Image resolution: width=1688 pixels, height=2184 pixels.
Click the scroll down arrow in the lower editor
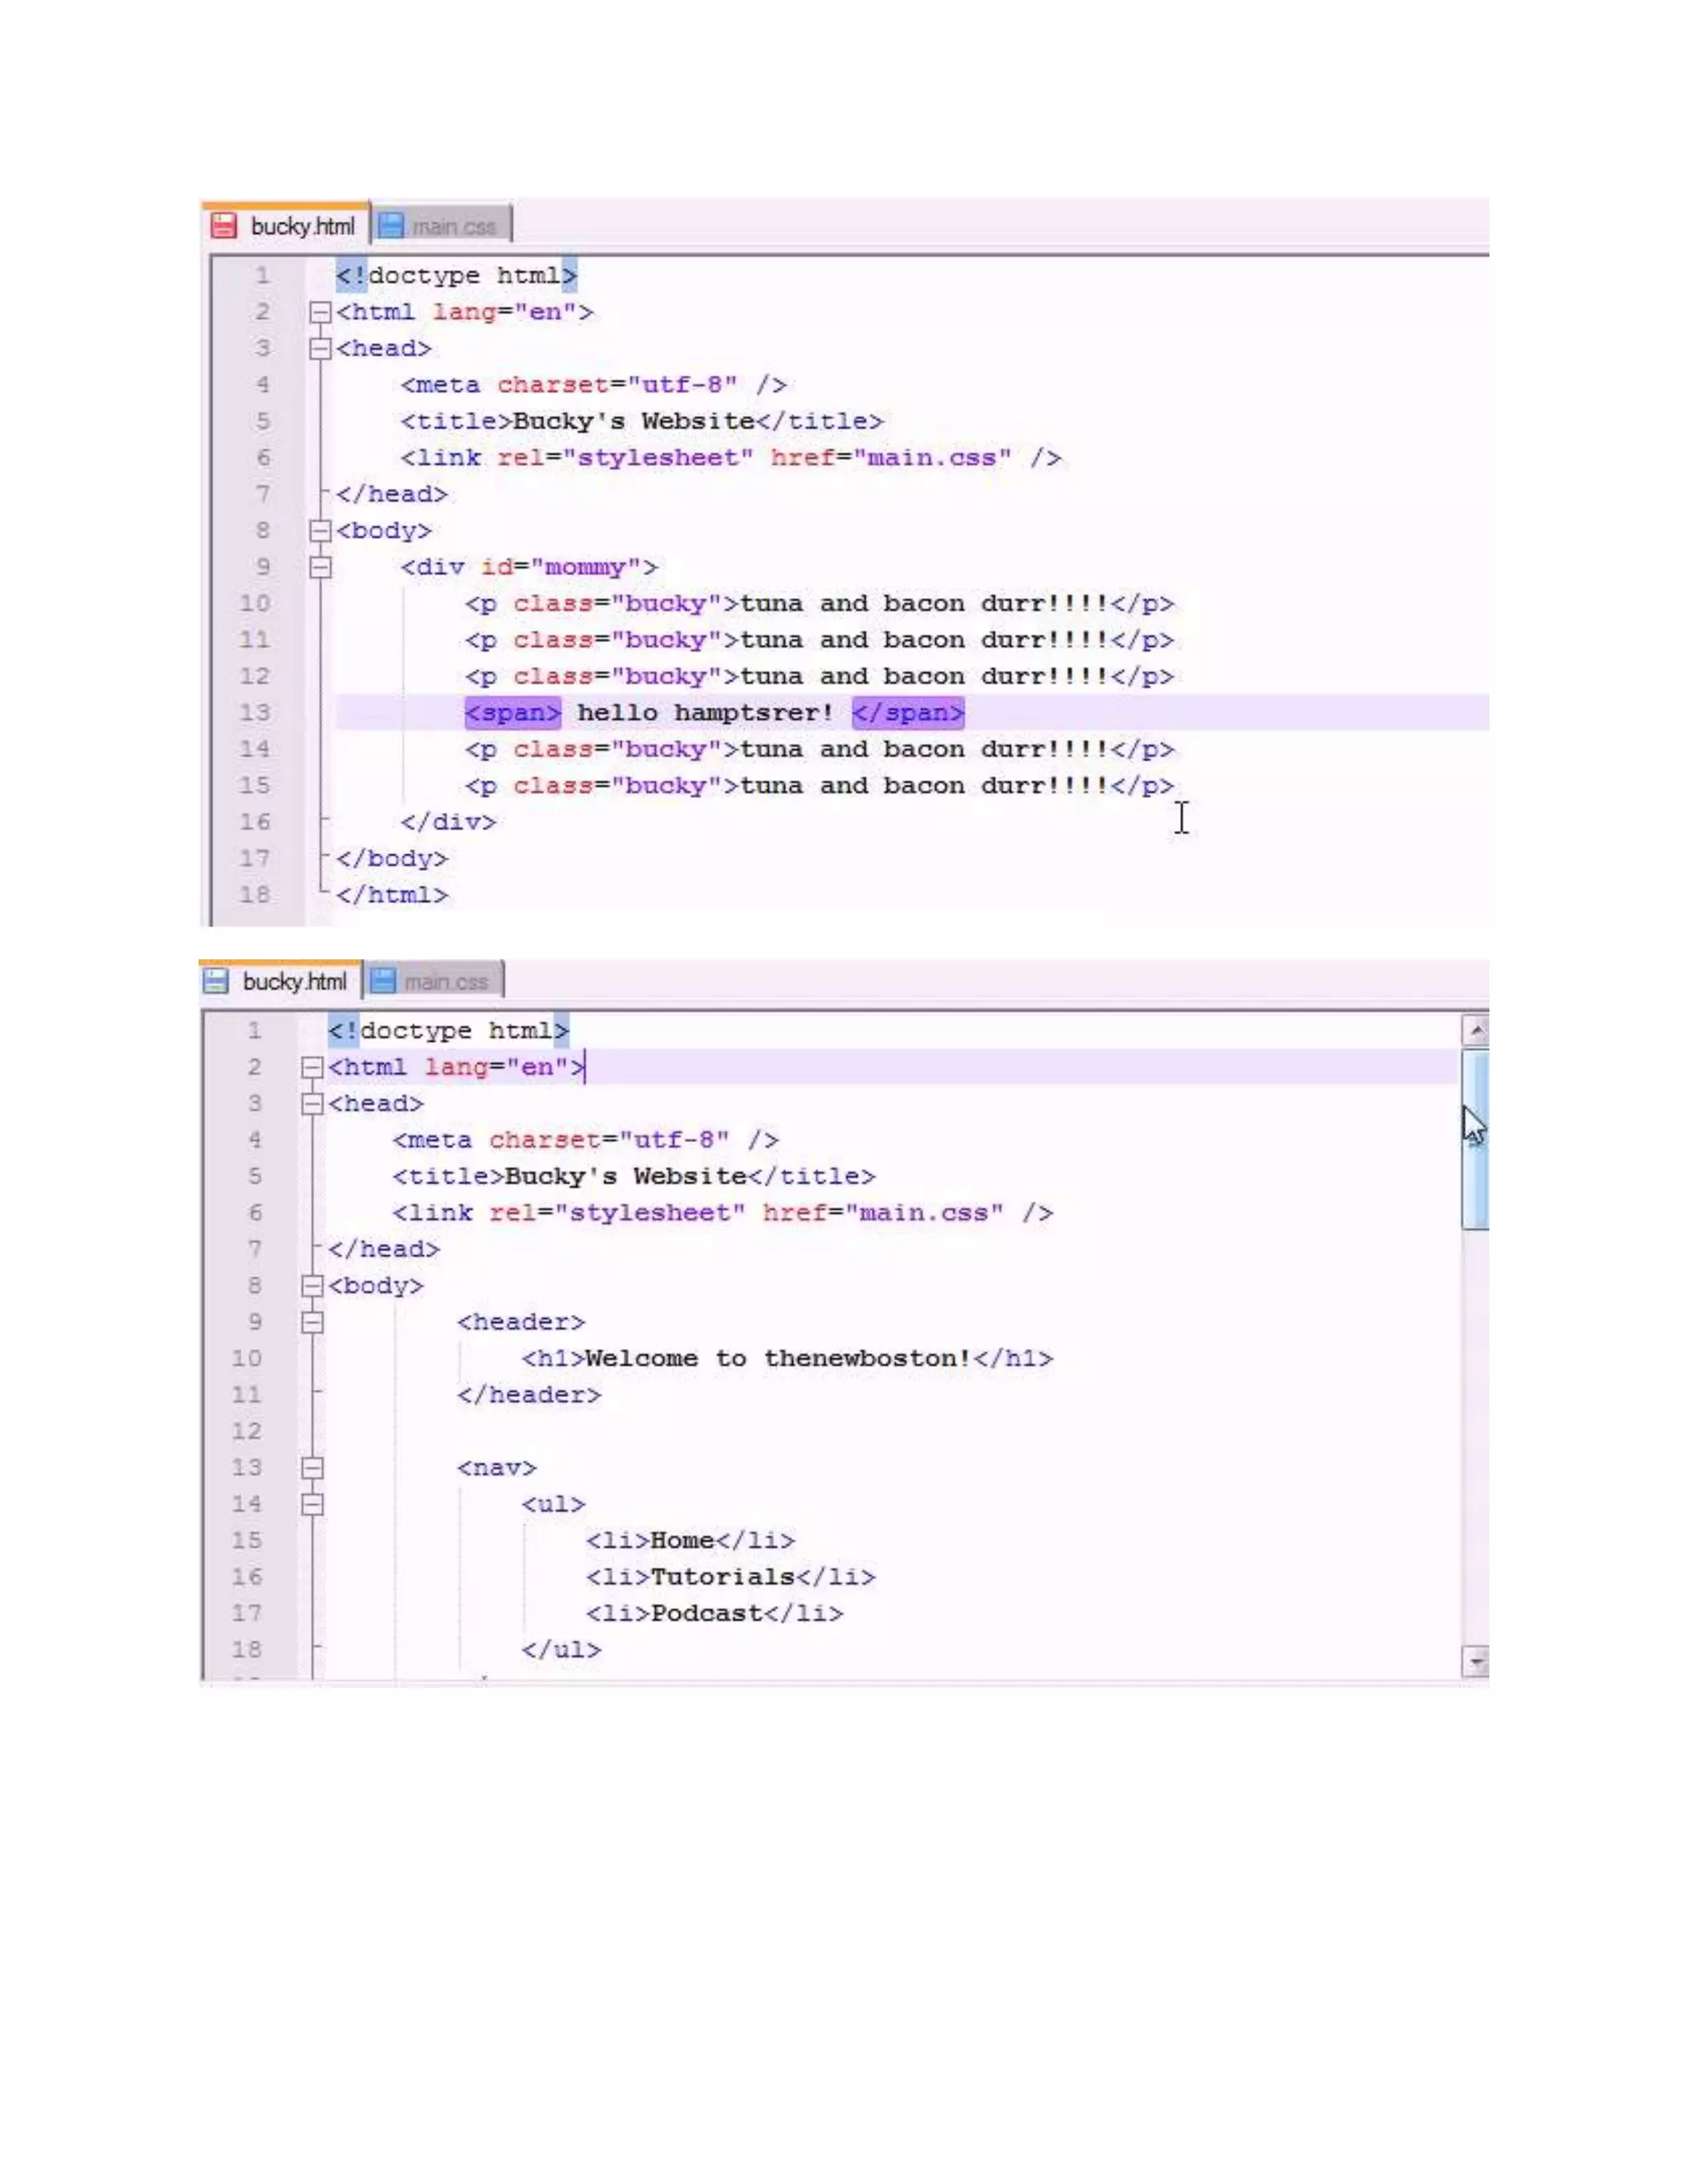(x=1475, y=1661)
